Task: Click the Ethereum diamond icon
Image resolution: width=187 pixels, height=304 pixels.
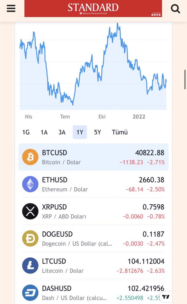Action: coord(30,184)
